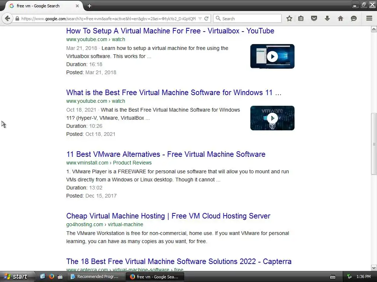
Task: Open the chat speech bubble icon
Action: click(x=354, y=18)
